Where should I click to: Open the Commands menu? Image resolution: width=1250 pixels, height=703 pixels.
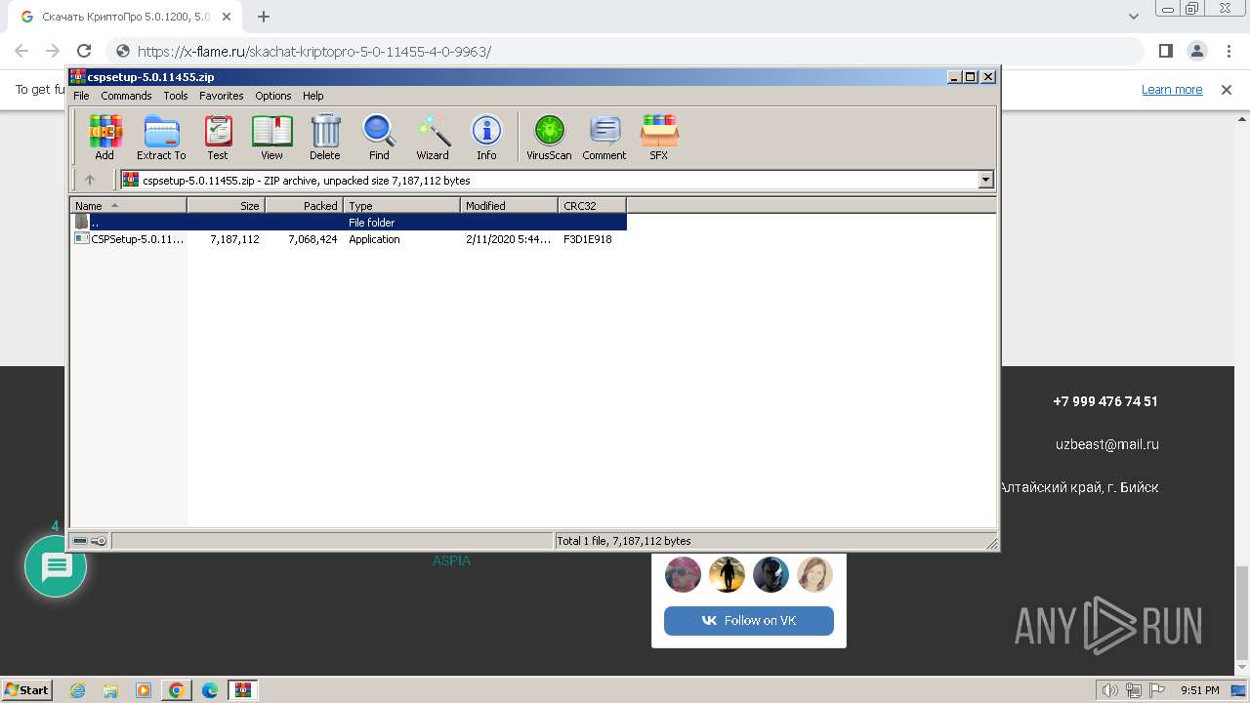point(126,96)
